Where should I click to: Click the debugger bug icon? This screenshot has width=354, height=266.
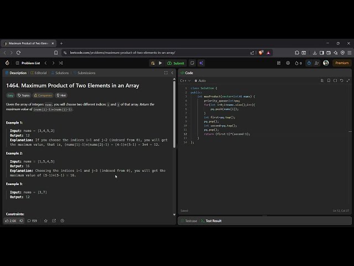153,63
